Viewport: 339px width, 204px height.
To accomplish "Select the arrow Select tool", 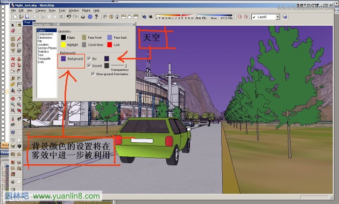I will click(x=13, y=25).
